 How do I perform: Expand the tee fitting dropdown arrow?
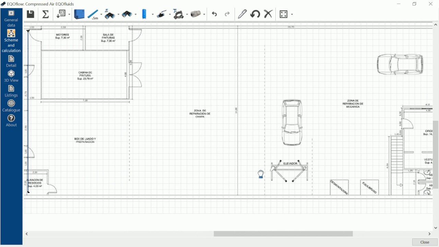click(x=118, y=14)
